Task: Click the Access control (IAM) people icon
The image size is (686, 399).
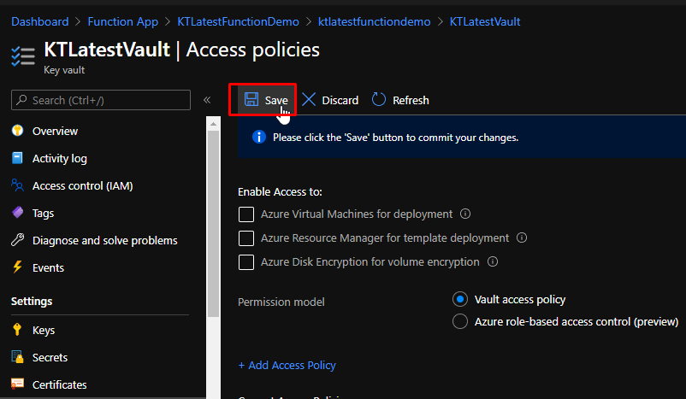Action: click(17, 185)
